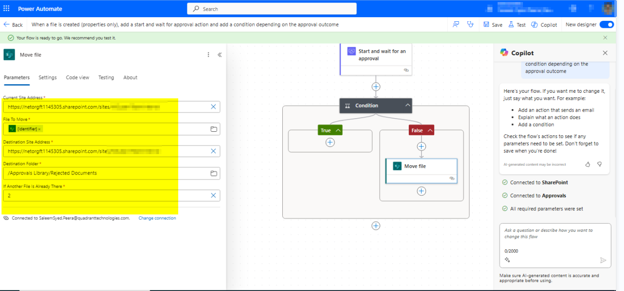This screenshot has width=624, height=291.
Task: Collapse the Move file side panel
Action: [220, 55]
